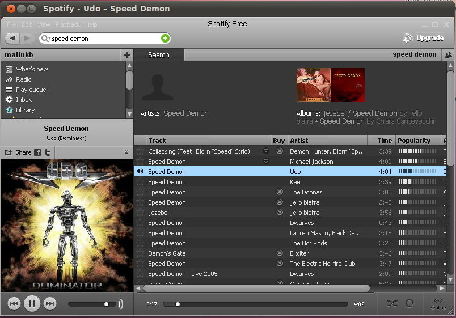This screenshot has width=456, height=318.
Task: Go to the previous track
Action: coord(14,304)
